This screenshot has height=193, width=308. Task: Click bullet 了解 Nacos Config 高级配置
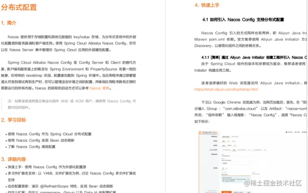31,147
